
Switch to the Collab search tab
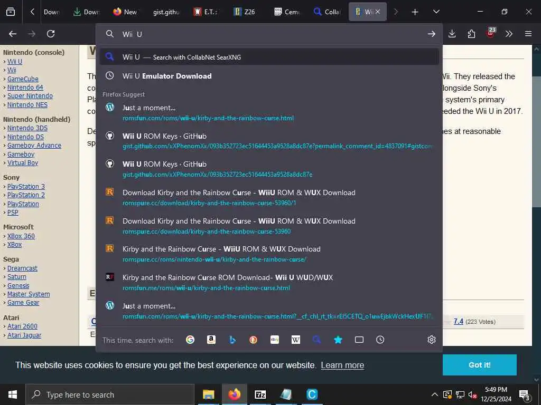point(327,12)
